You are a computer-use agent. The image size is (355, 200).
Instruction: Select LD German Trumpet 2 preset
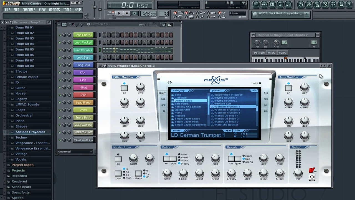click(x=225, y=110)
